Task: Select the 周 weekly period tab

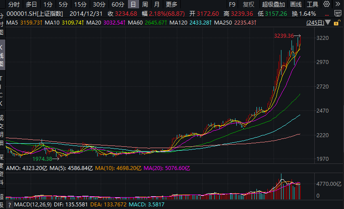Action: pyautogui.click(x=145, y=4)
